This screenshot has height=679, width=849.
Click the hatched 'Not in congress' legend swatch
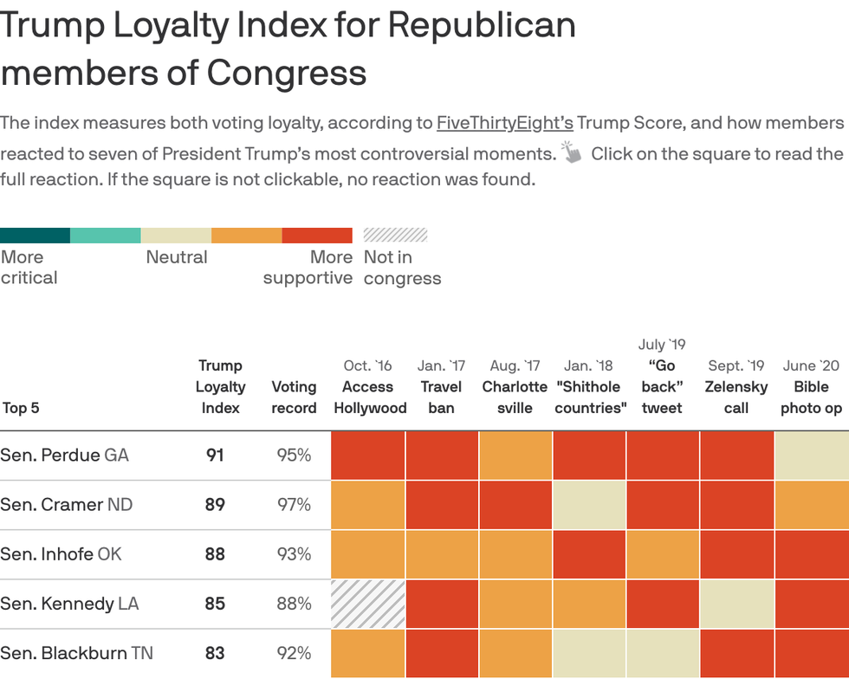tap(395, 235)
